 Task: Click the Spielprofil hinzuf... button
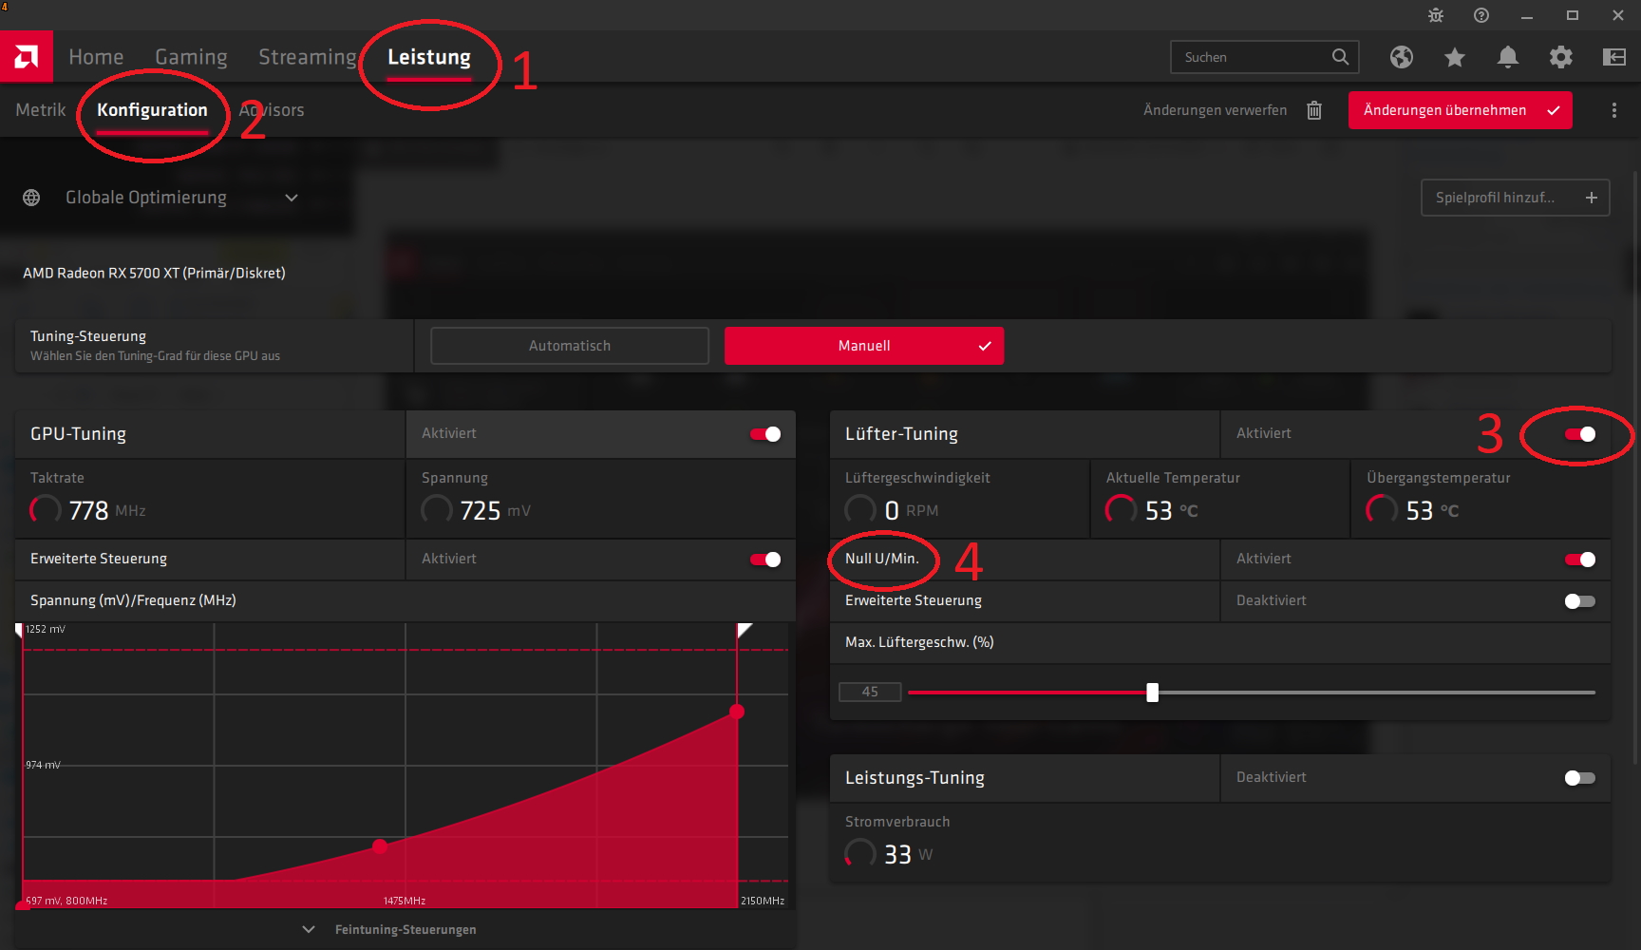tap(1516, 198)
